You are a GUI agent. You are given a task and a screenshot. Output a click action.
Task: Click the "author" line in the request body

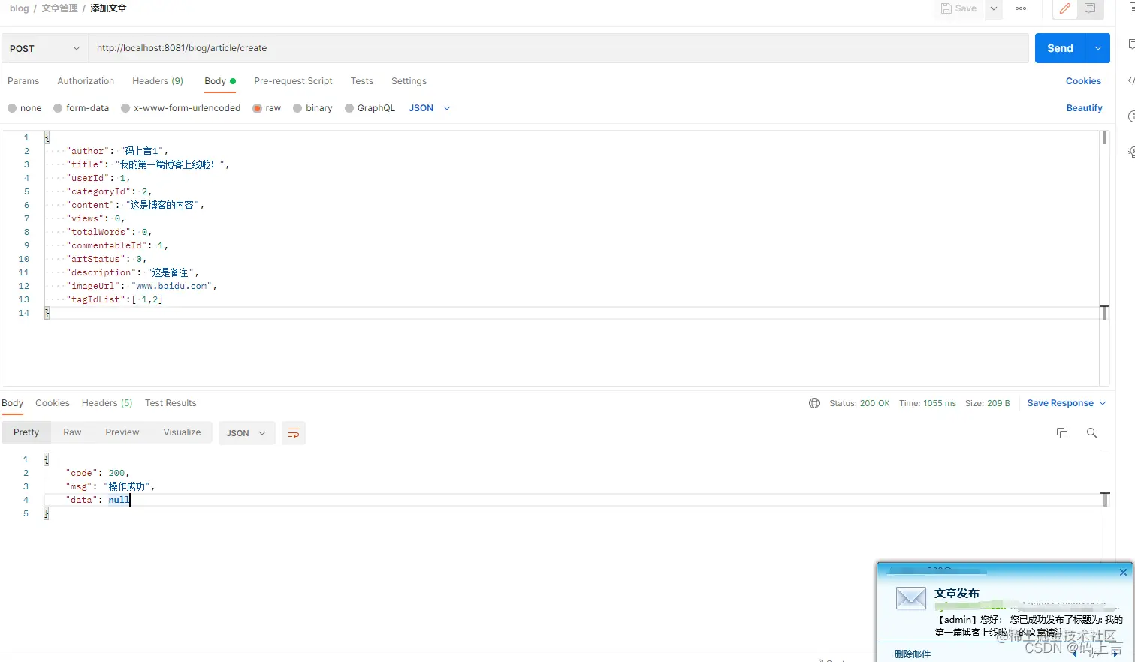(x=117, y=151)
